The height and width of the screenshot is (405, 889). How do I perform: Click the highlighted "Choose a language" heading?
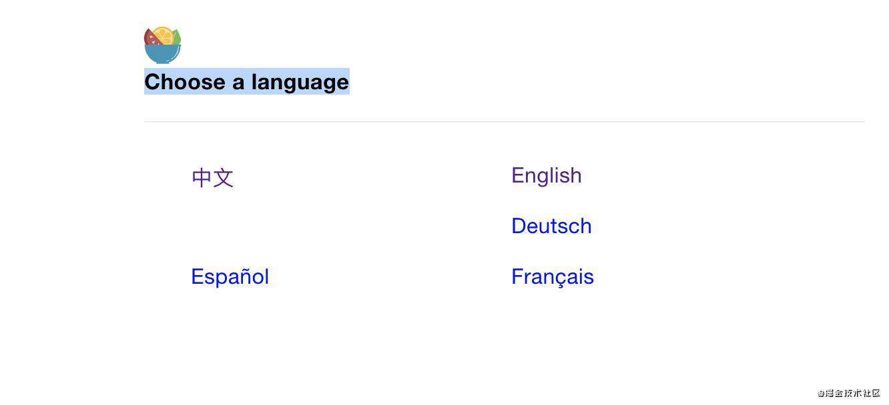[x=247, y=81]
